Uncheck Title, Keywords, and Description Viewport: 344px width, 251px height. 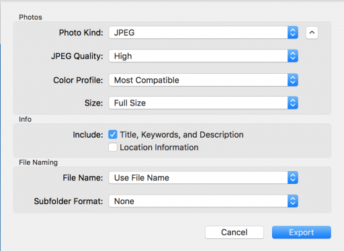[x=113, y=135]
